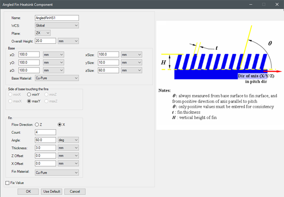Change the Angle unit dropdown from deg
The width and height of the screenshot is (284, 197).
pos(68,140)
